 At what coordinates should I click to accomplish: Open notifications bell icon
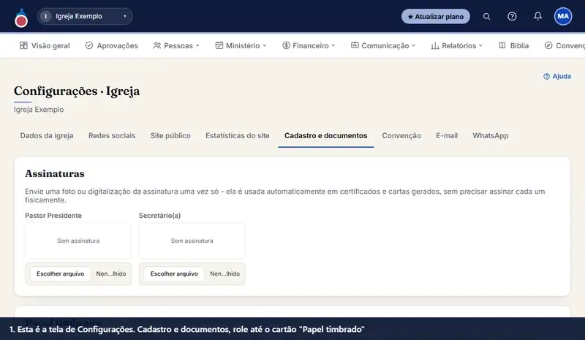(x=537, y=16)
